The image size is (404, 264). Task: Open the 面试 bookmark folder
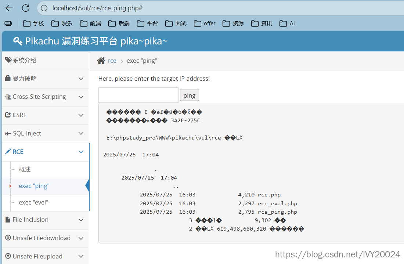tap(176, 23)
